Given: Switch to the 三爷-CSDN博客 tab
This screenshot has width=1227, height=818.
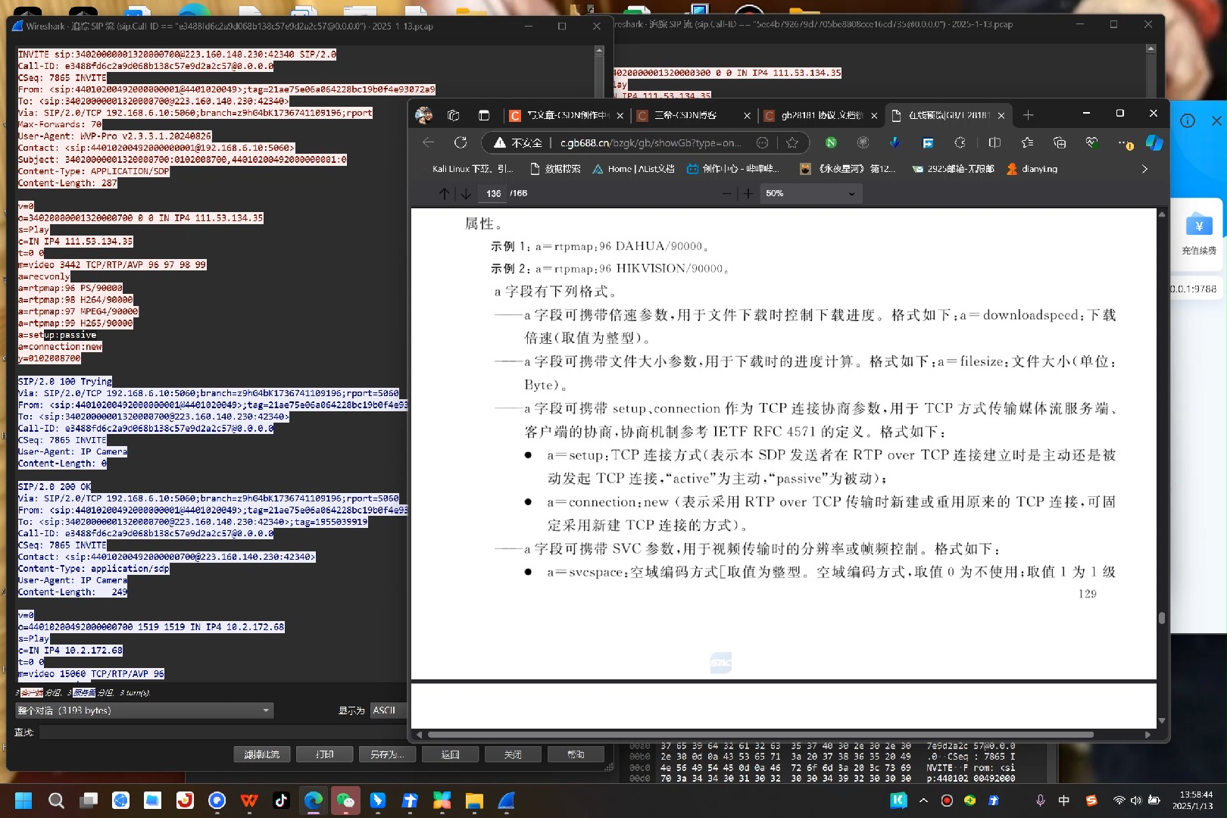Looking at the screenshot, I should click(693, 115).
